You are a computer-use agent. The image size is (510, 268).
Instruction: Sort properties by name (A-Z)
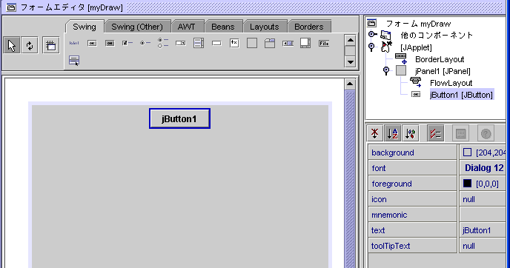click(393, 133)
